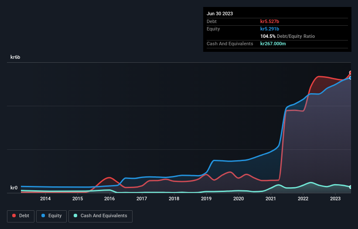Click the Jun 30 2023 tooltip date
This screenshot has height=229, width=358.
point(220,13)
